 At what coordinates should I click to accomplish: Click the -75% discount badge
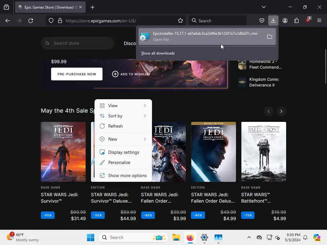248,215
